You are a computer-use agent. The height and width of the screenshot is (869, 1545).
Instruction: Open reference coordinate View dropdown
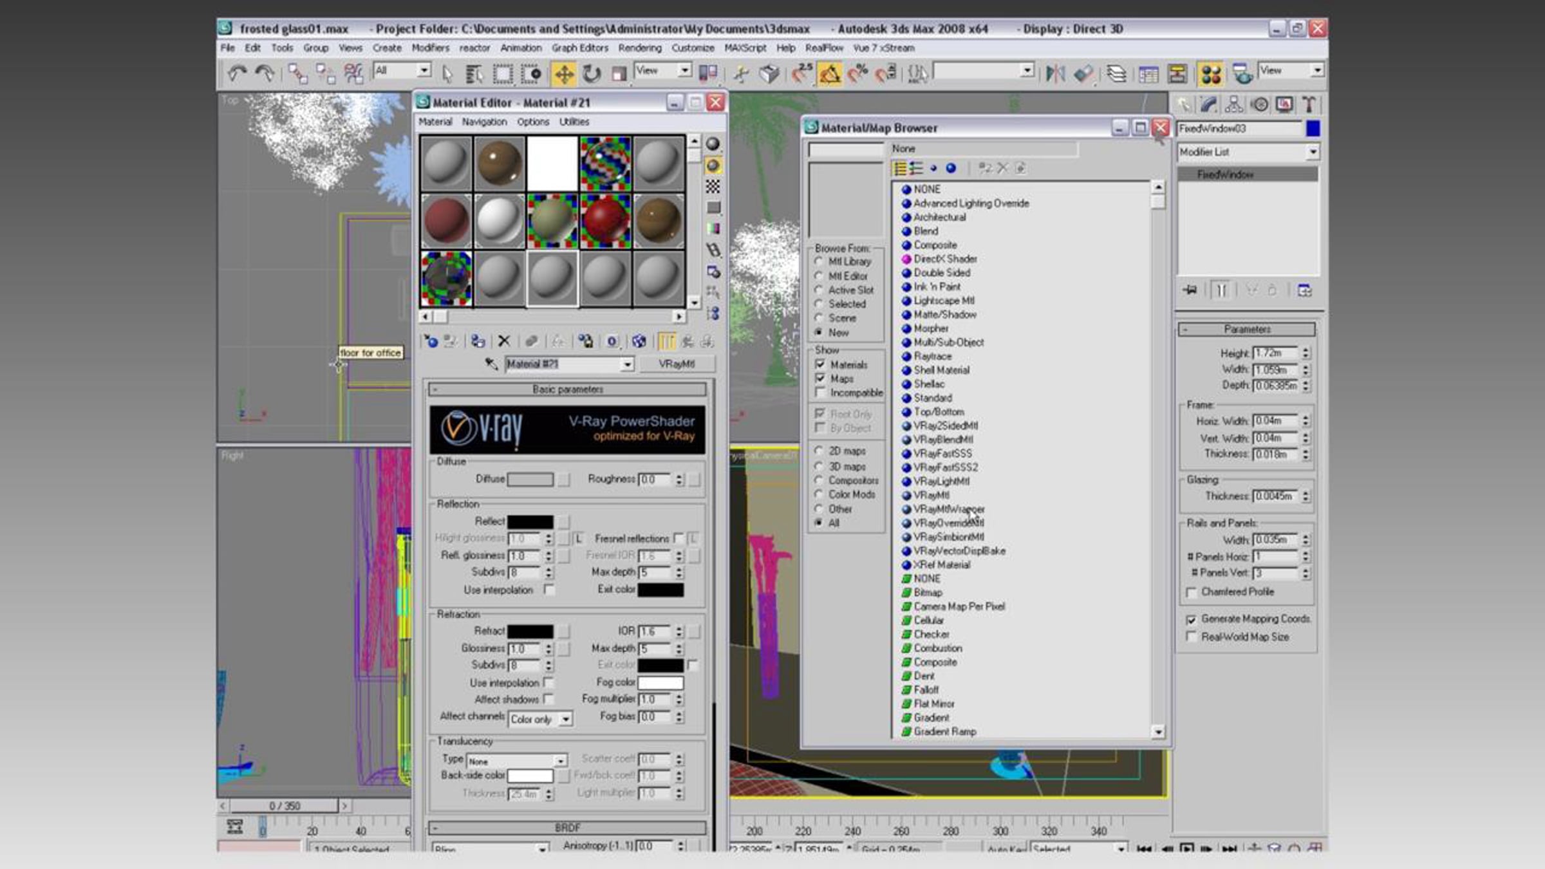pyautogui.click(x=662, y=70)
